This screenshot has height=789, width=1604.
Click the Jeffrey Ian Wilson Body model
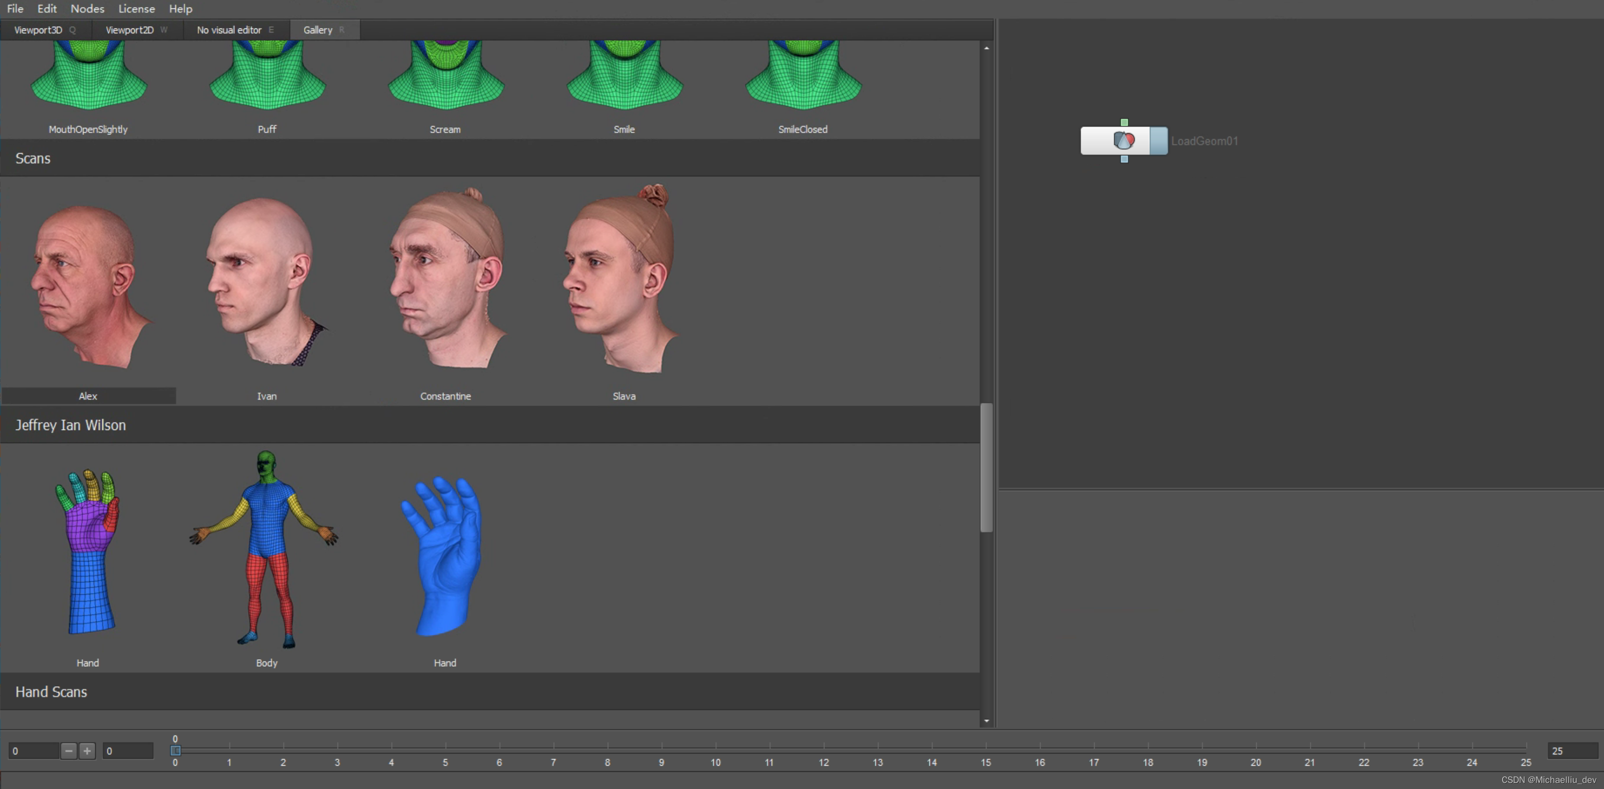pyautogui.click(x=266, y=553)
